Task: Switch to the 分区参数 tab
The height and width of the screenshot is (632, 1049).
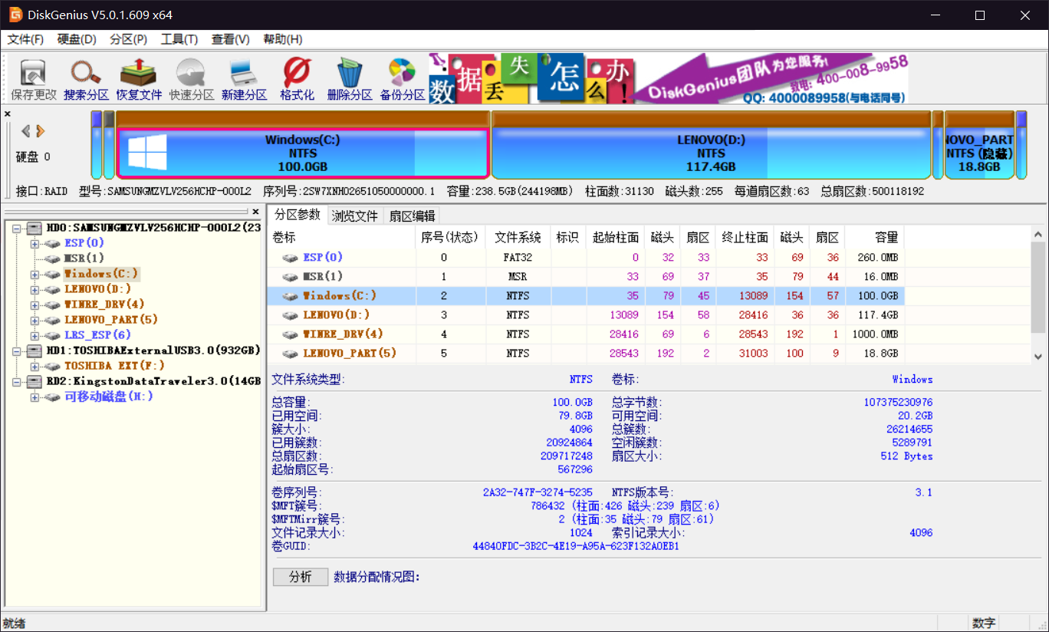Action: point(298,215)
